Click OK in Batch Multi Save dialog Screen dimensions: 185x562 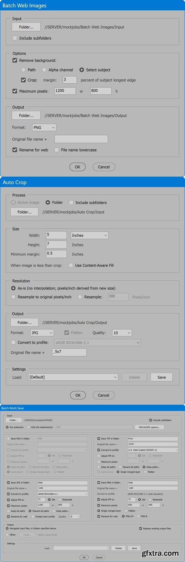point(84,557)
